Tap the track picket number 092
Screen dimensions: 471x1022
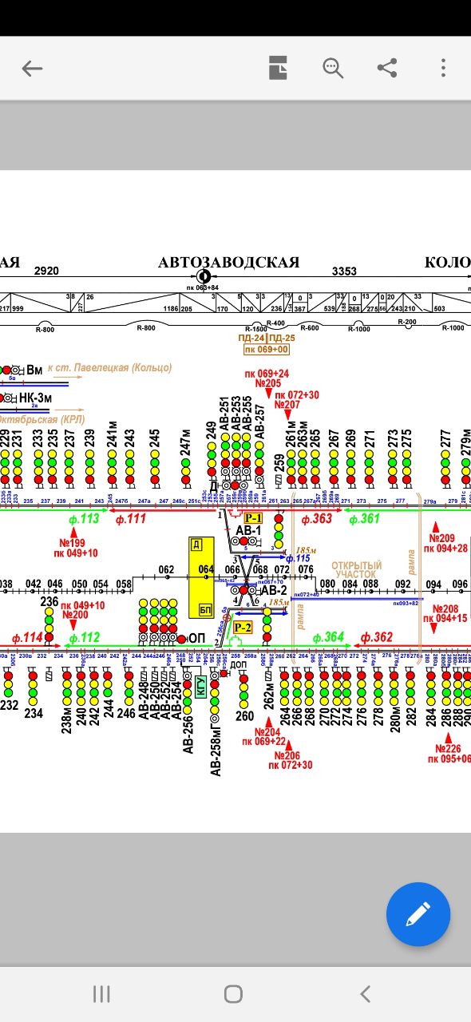(403, 584)
